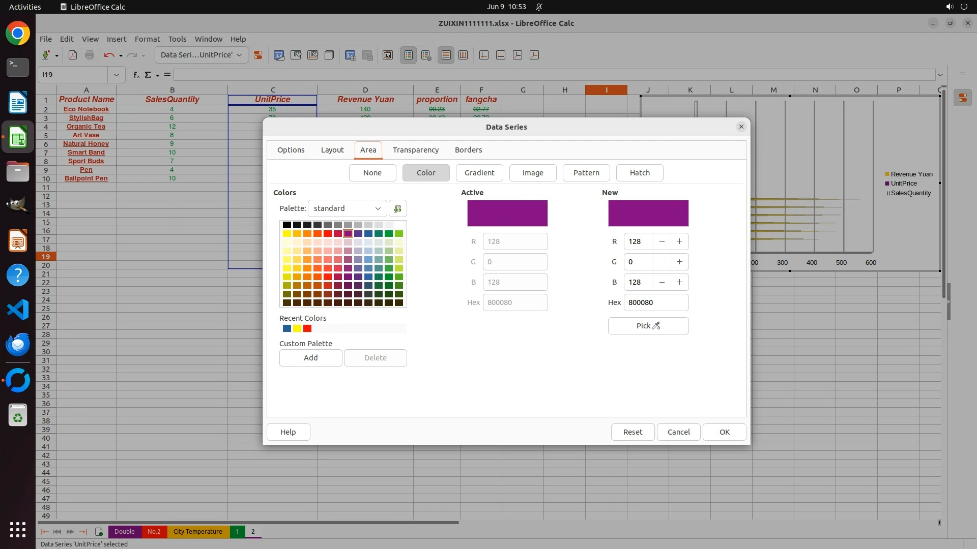The height and width of the screenshot is (549, 977).
Task: Click palette manager icon beside Palette dropdown
Action: pos(397,208)
